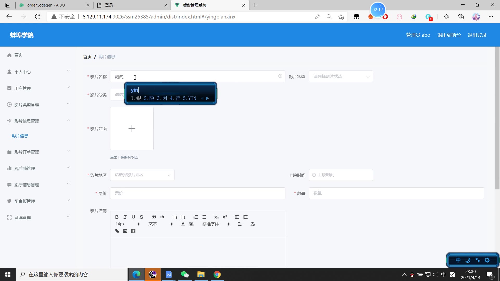
Task: Toggle underline formatting
Action: click(x=133, y=217)
